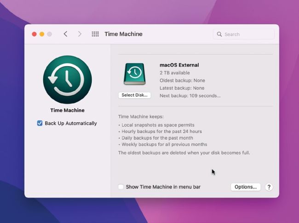This screenshot has width=299, height=223.
Task: Close the Time Machine window
Action: point(34,34)
